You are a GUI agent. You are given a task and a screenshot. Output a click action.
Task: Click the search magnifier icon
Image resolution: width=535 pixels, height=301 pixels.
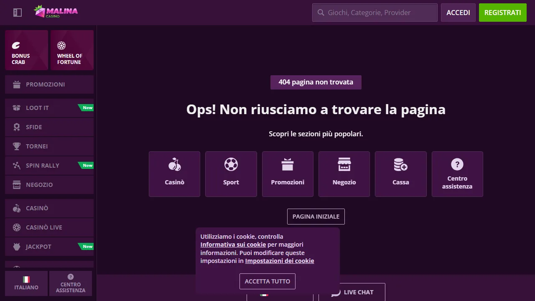(x=321, y=13)
